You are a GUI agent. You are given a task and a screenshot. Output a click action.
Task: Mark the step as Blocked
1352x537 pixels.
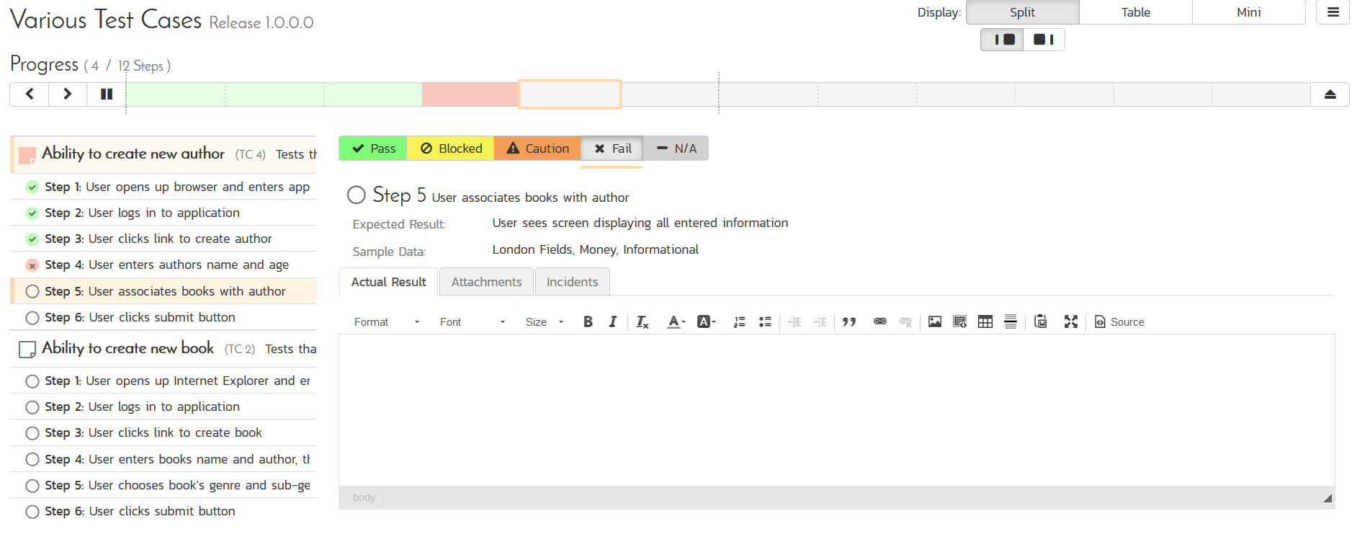(x=451, y=148)
